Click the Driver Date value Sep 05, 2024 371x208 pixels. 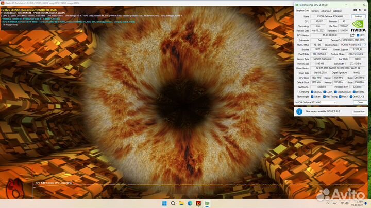320,73
